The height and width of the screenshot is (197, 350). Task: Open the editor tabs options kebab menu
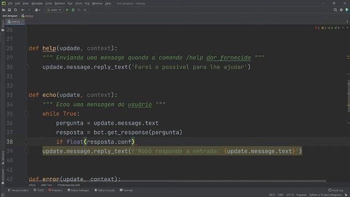pyautogui.click(x=347, y=22)
